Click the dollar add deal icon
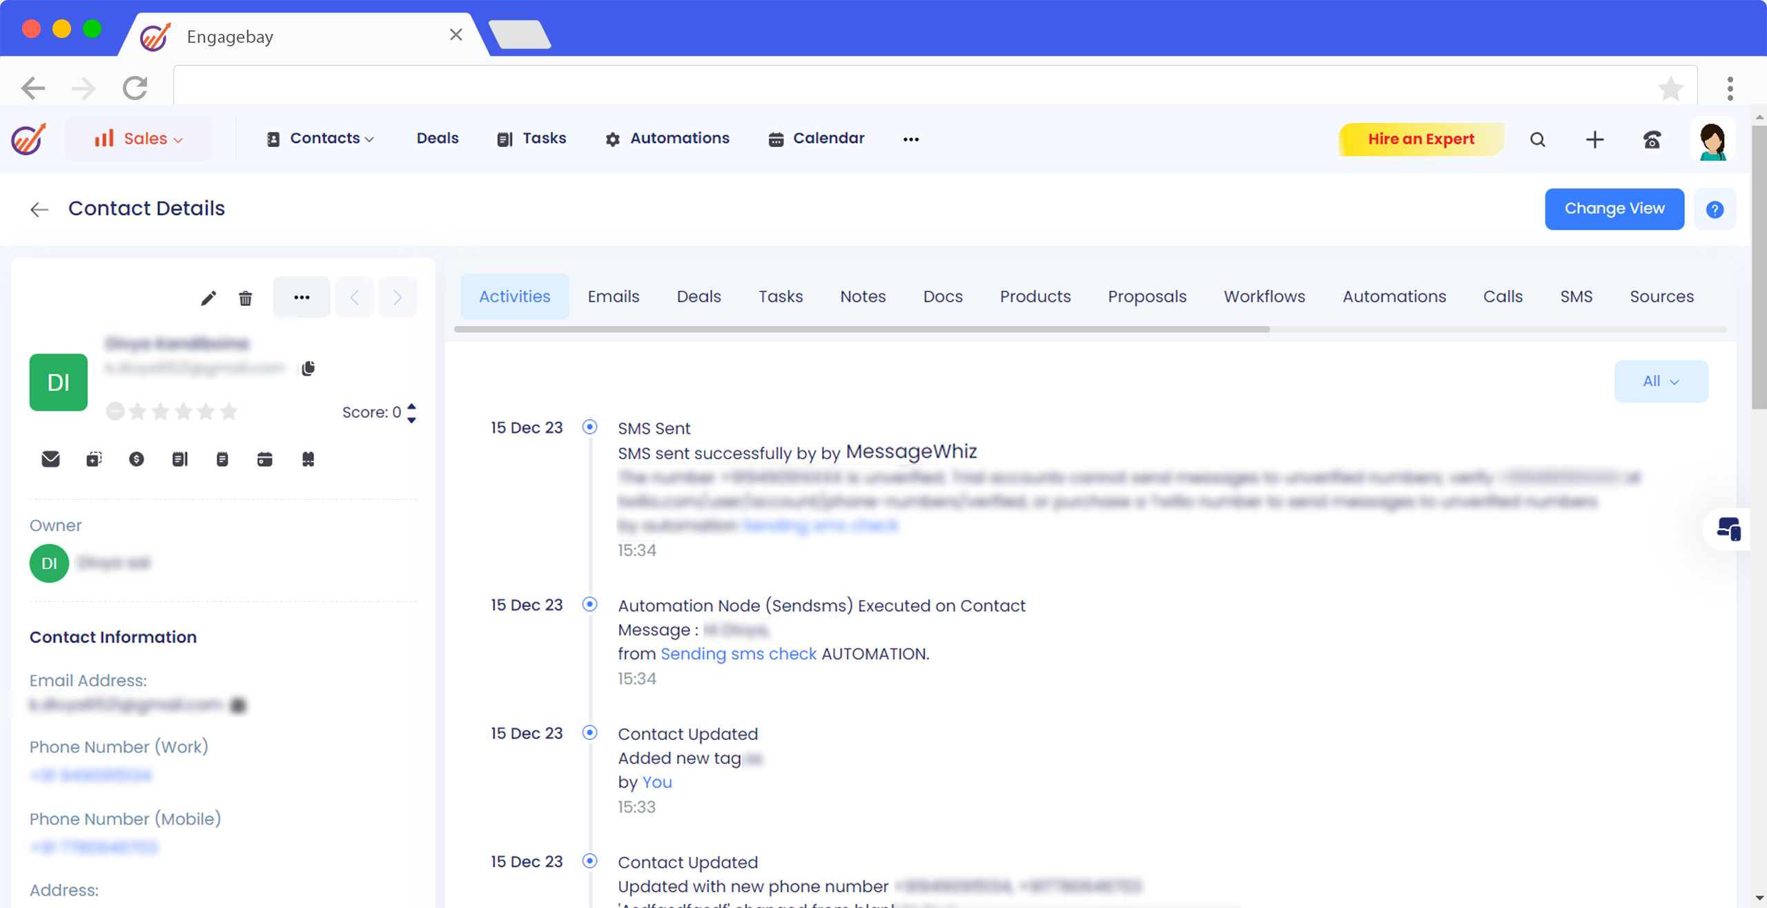1767x908 pixels. 137,459
